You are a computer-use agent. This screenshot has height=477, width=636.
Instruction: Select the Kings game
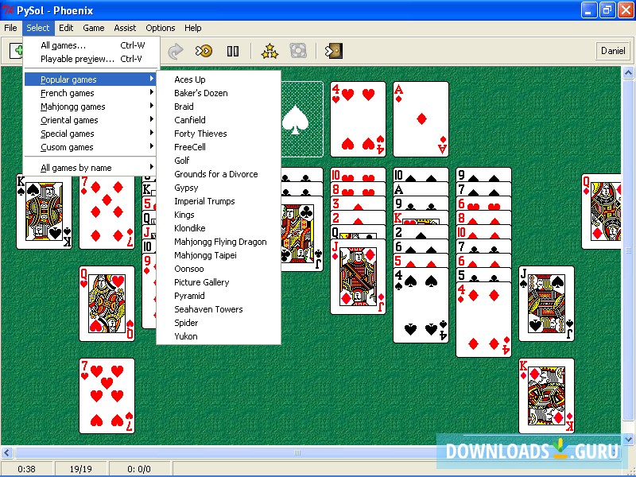pos(219,215)
